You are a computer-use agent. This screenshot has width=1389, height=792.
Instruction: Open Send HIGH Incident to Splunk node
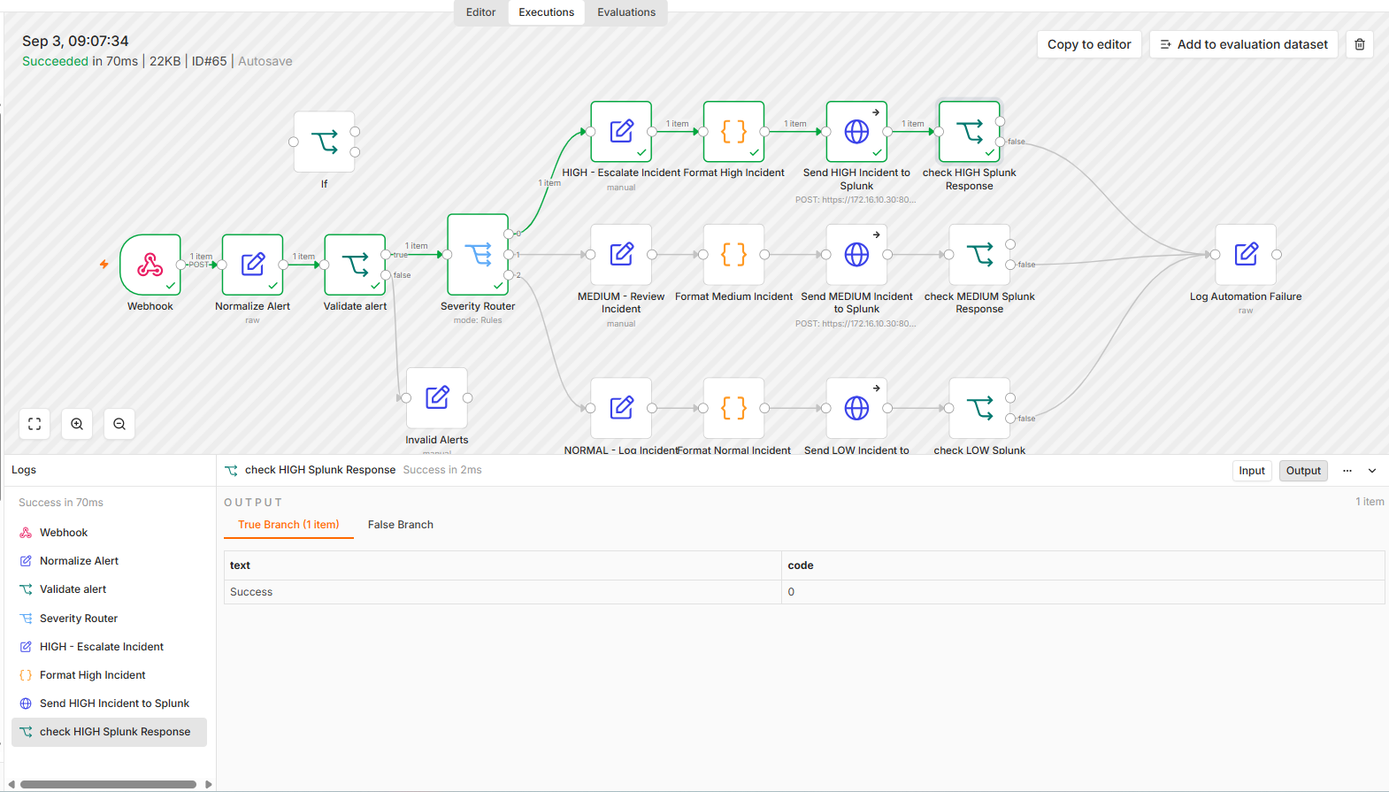point(856,132)
